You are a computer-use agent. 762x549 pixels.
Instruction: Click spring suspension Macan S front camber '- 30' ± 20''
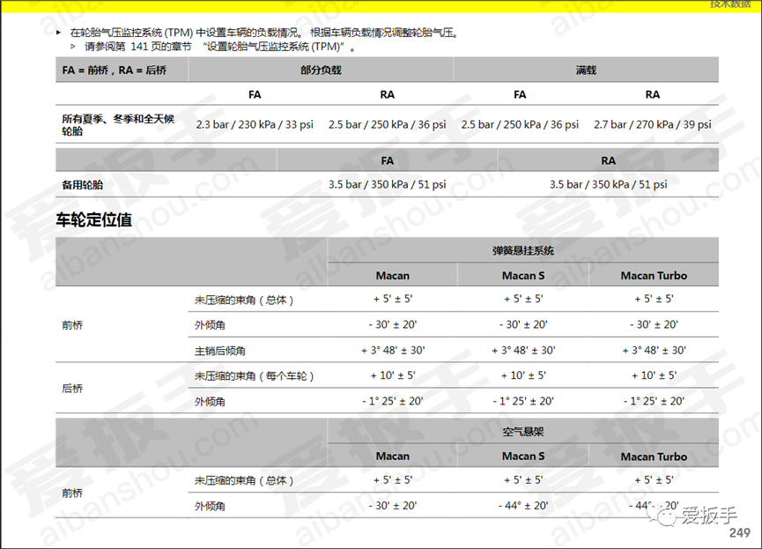(523, 324)
